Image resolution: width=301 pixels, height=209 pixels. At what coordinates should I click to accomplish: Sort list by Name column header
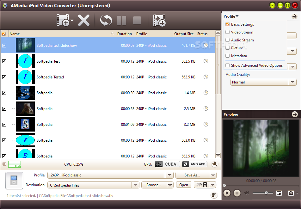[62, 34]
